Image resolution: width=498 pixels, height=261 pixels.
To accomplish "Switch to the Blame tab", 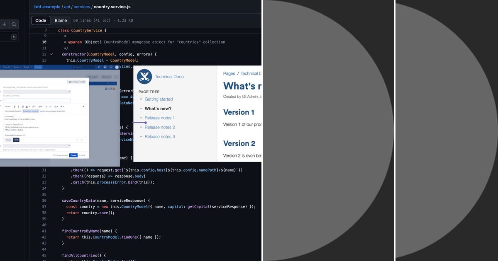I will [61, 20].
